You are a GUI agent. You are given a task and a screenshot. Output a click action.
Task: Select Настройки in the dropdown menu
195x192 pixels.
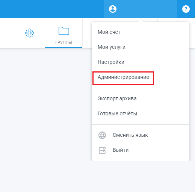point(111,62)
